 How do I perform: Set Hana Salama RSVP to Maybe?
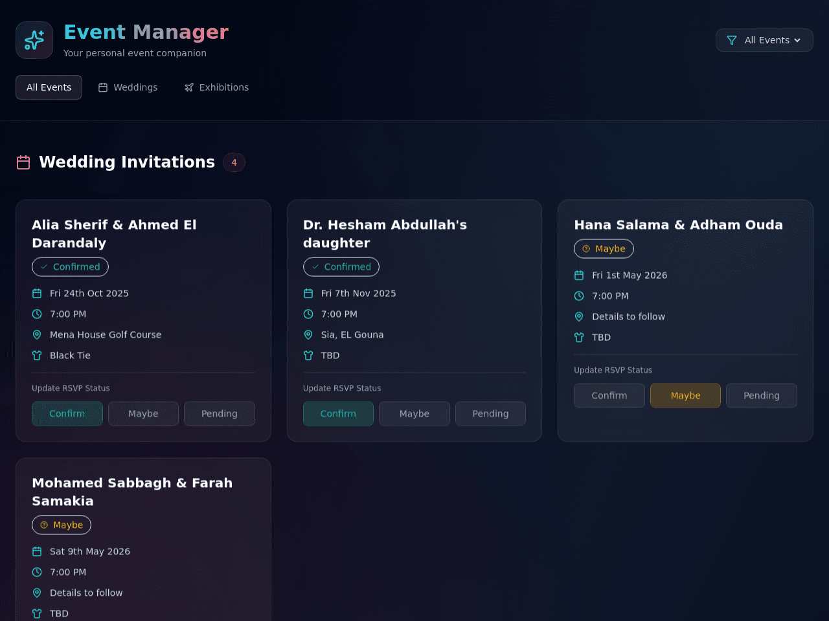685,395
